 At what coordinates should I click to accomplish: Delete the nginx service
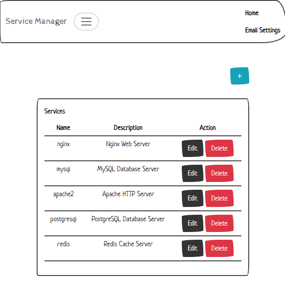click(x=219, y=148)
